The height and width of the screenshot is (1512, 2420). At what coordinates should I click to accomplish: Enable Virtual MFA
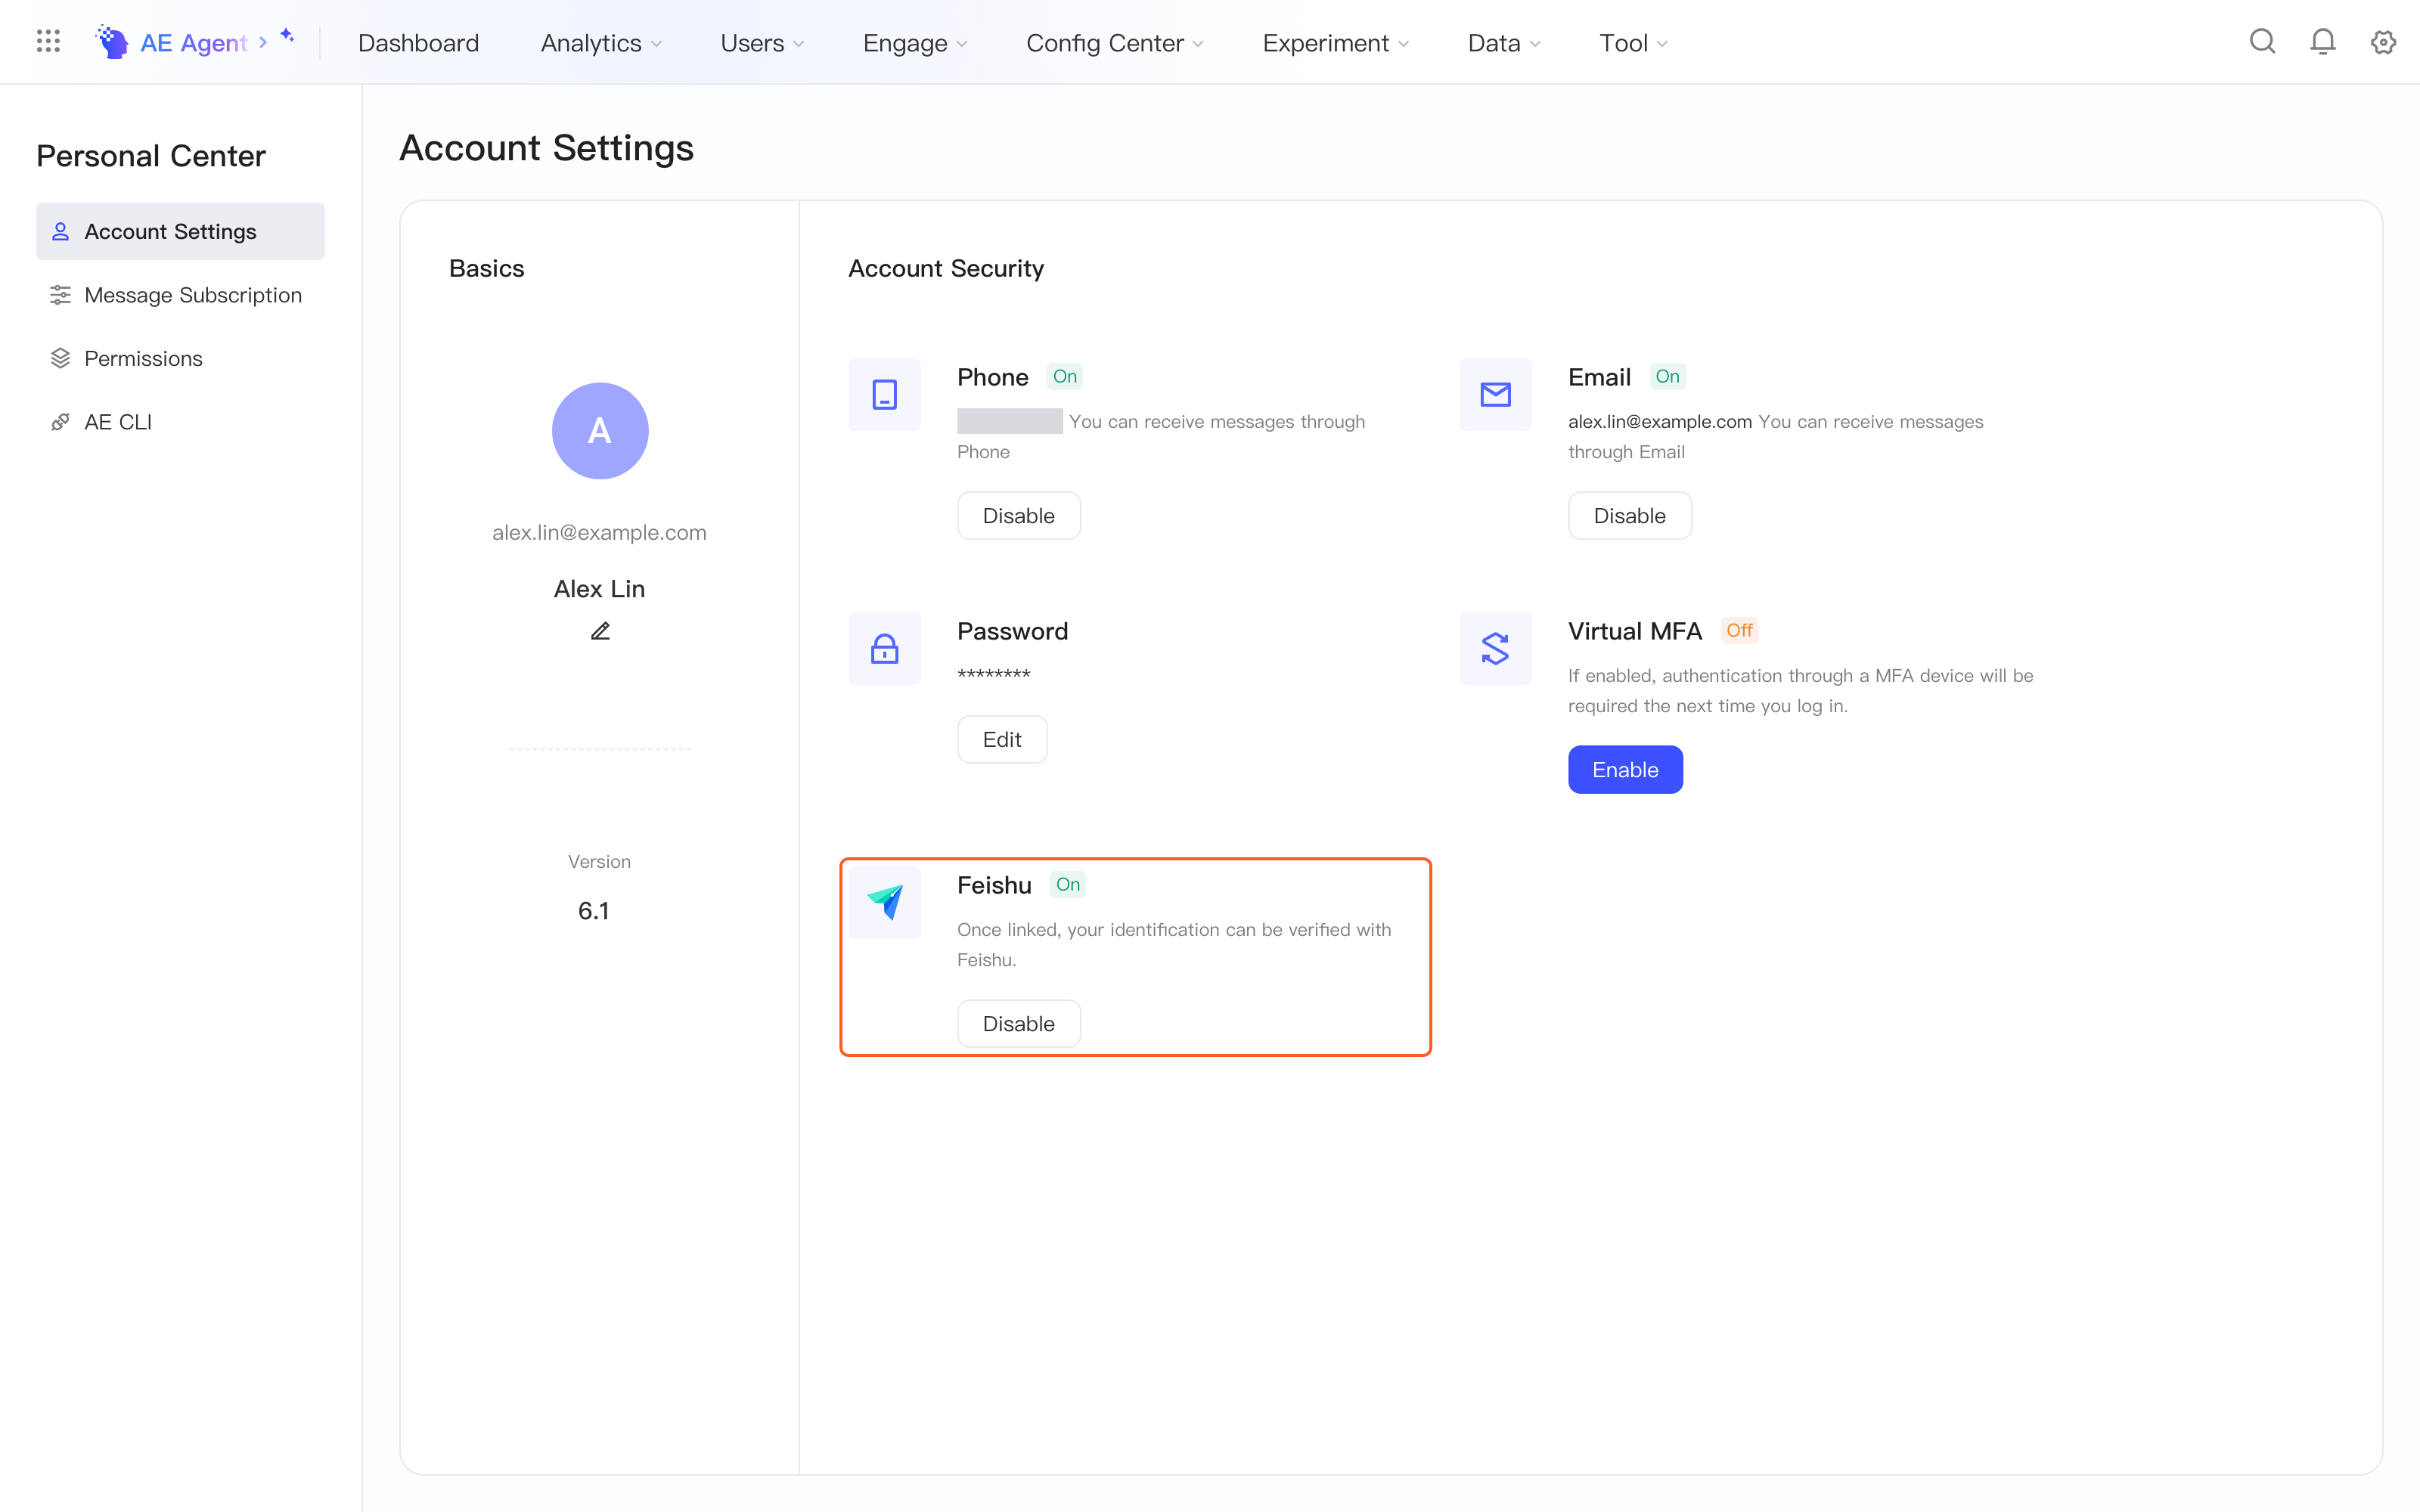1625,770
